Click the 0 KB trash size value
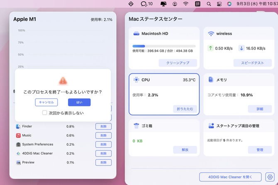The image size is (278, 185). [x=137, y=141]
